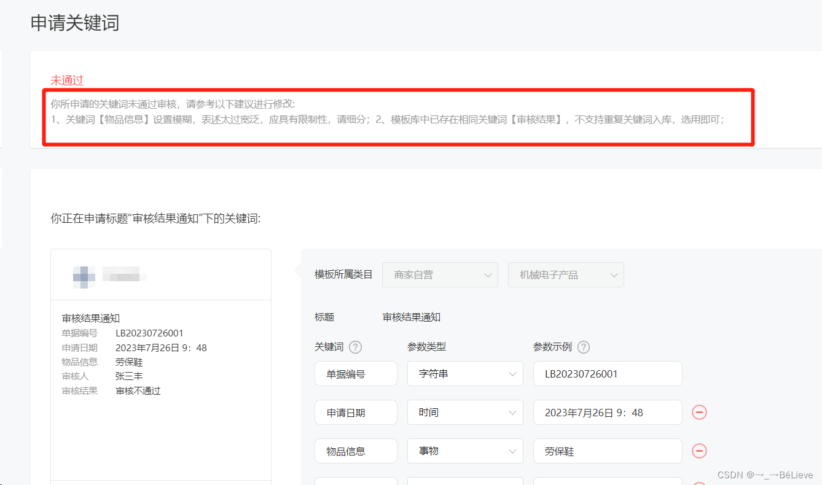Click the 2023年7月26日 example field

(x=608, y=412)
